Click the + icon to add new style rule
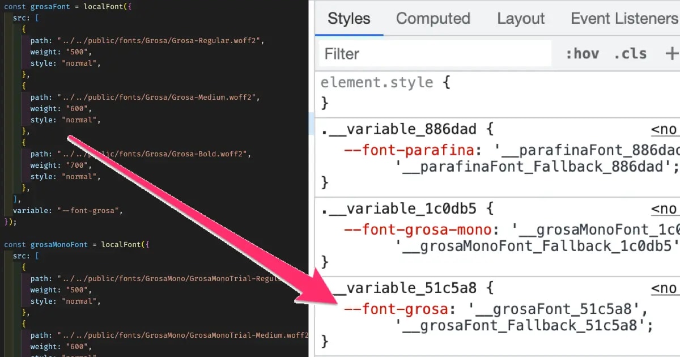The height and width of the screenshot is (357, 680). (x=672, y=53)
